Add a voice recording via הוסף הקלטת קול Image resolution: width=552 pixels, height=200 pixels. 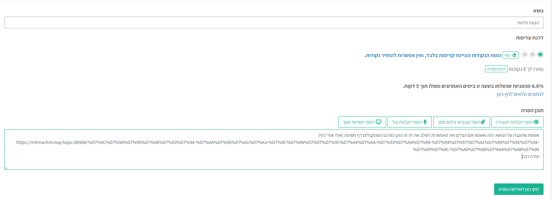point(410,122)
